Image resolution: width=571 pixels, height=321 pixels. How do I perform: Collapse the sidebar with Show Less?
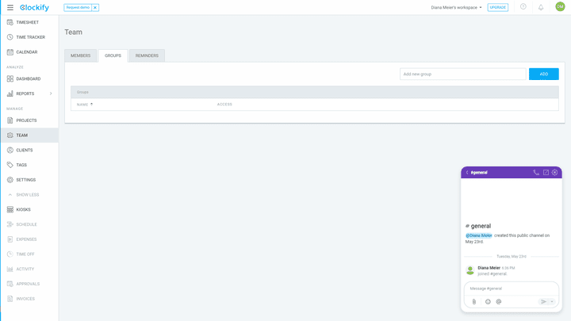pos(23,195)
